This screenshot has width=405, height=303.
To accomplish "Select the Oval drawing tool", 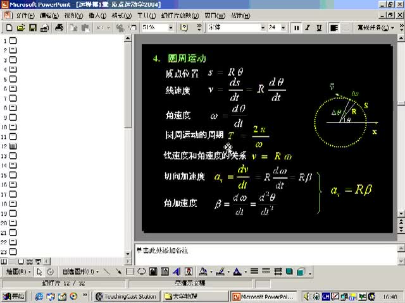I will point(142,271).
